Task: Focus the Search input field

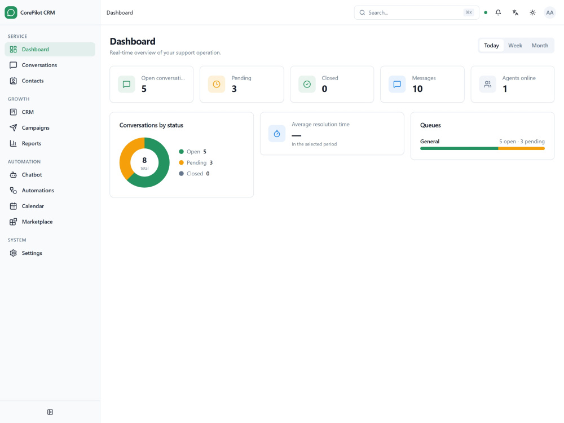Action: pos(417,12)
